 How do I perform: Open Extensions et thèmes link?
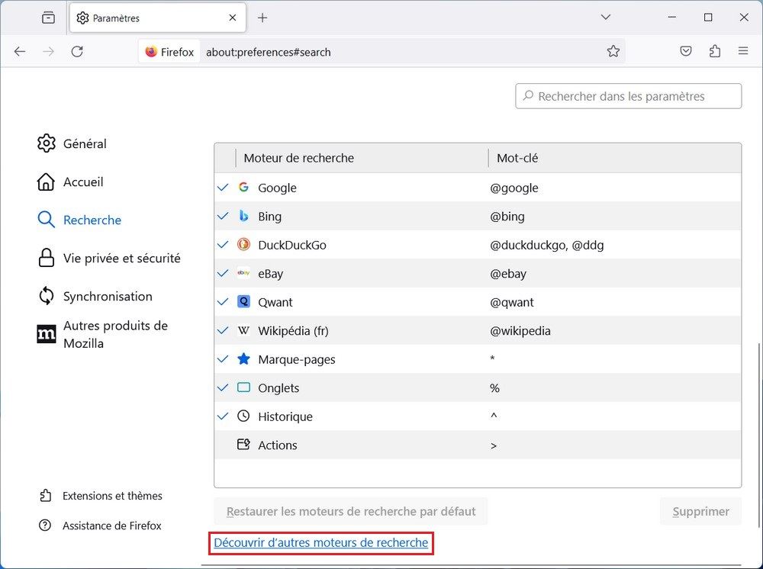tap(112, 496)
